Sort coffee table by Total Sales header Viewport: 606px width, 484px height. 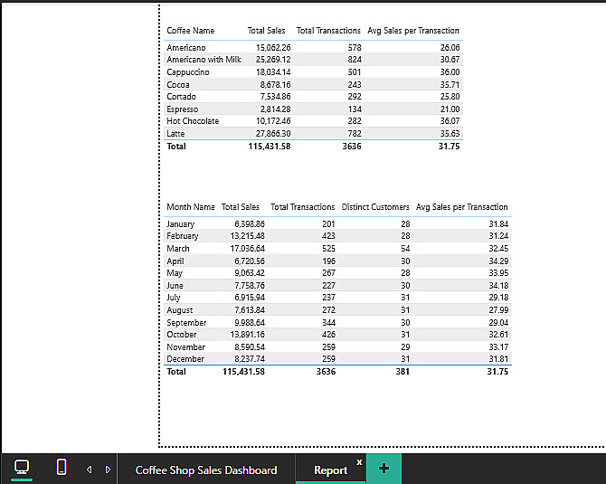(x=266, y=31)
